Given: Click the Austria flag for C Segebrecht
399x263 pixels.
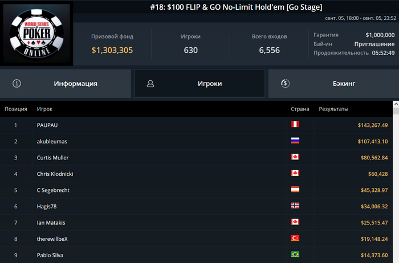Looking at the screenshot, I should pyautogui.click(x=295, y=190).
